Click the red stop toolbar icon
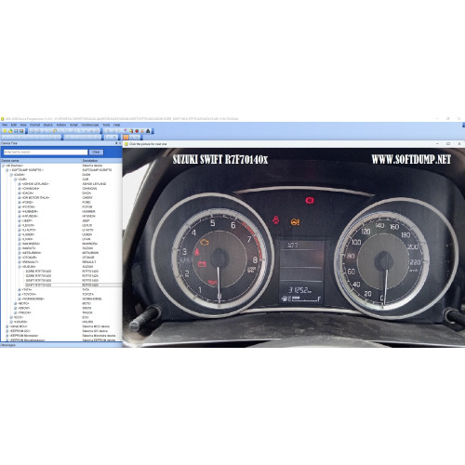The height and width of the screenshot is (465, 465). coord(137,131)
